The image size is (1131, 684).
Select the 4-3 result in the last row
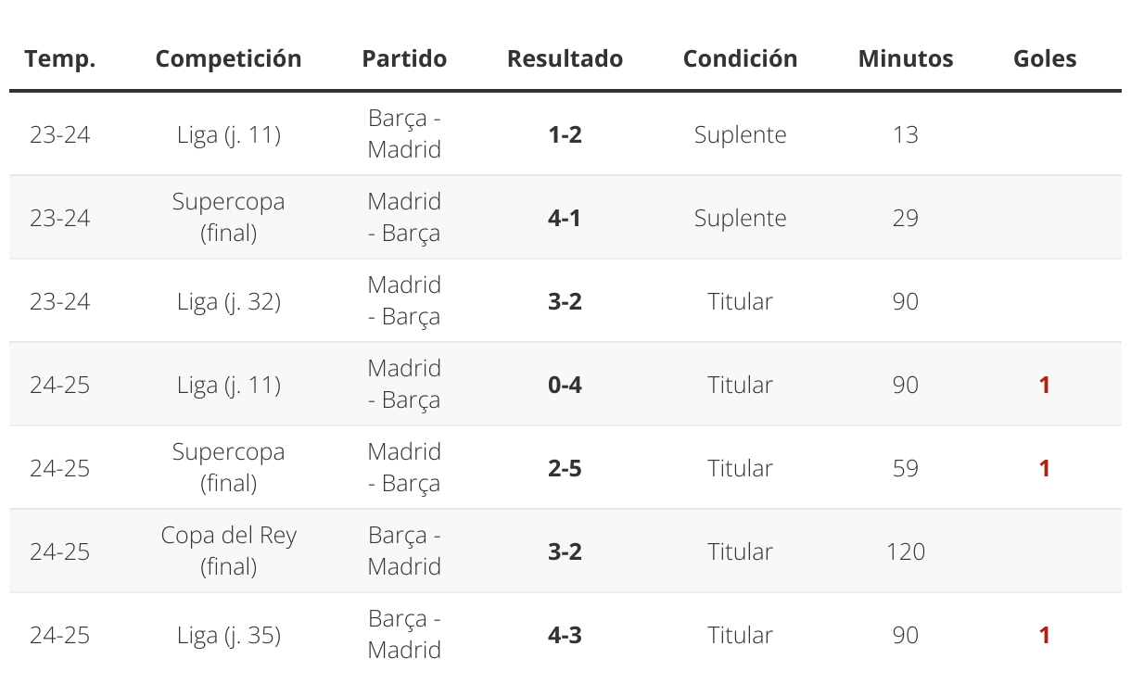(x=565, y=635)
